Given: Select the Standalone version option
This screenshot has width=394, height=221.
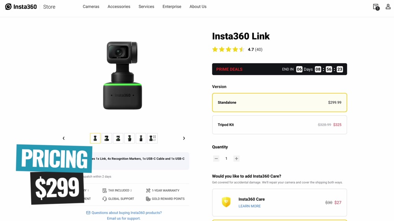Looking at the screenshot, I should tap(279, 103).
